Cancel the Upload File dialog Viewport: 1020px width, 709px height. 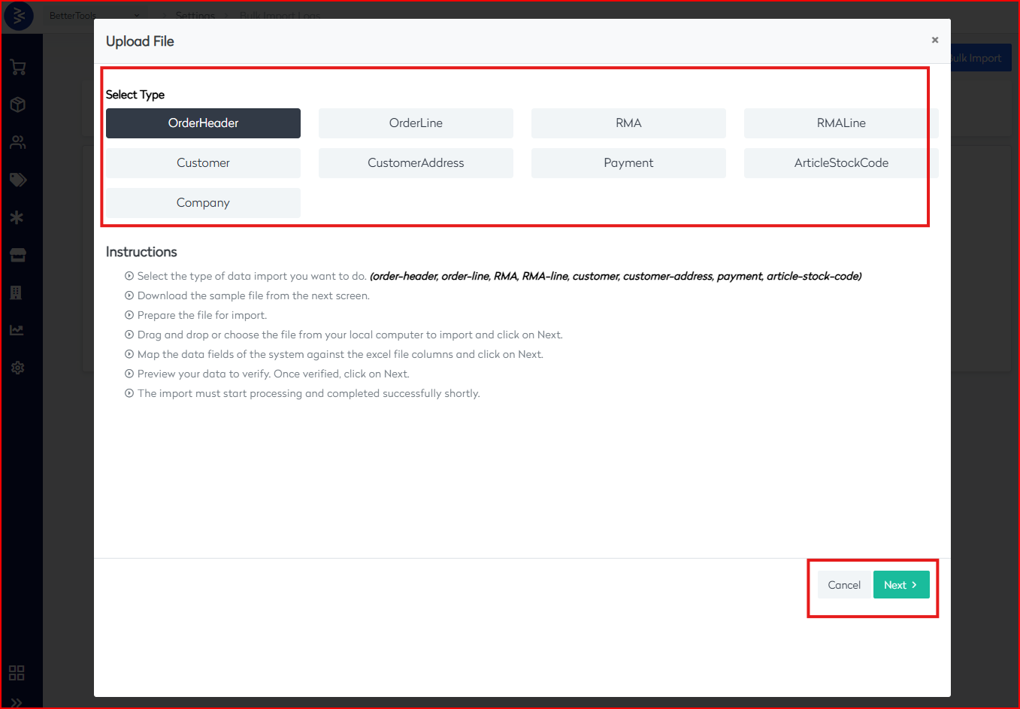(x=843, y=585)
